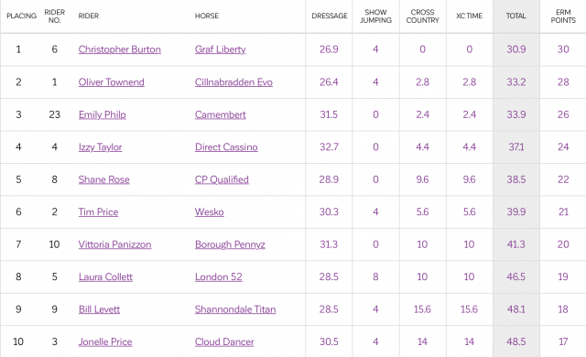Open Cillnabradden Evo horse page
The width and height of the screenshot is (586, 357).
pos(233,82)
